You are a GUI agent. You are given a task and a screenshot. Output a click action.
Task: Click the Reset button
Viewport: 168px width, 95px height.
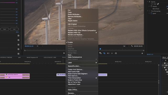click(x=5, y=29)
